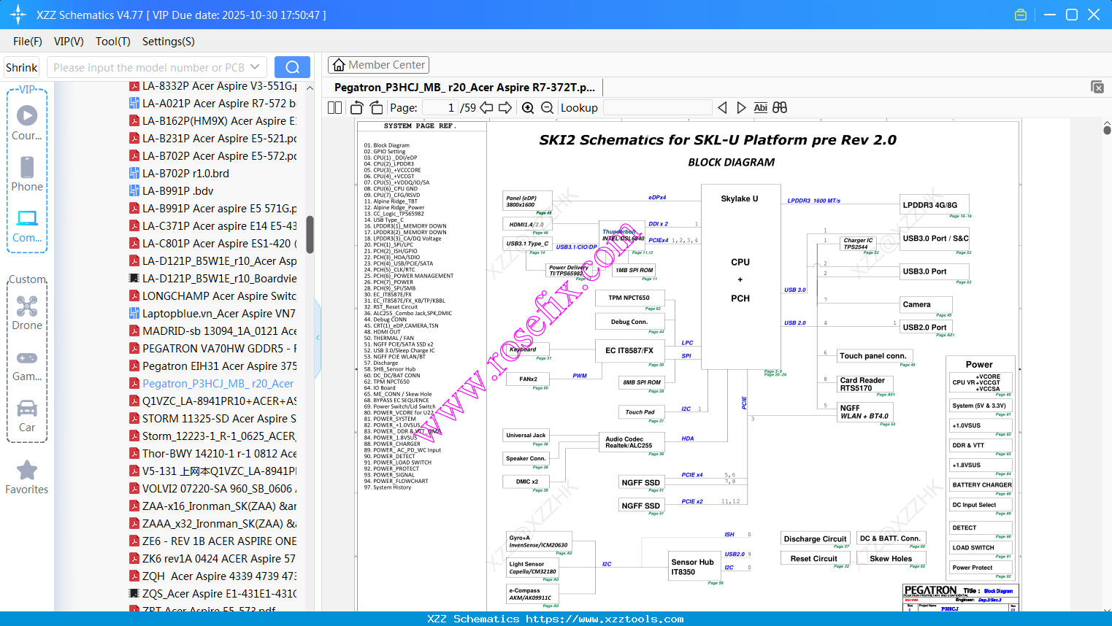Open LA-A021P Acer Aspire R7-572 file
Viewport: 1112px width, 626px height.
(213, 104)
